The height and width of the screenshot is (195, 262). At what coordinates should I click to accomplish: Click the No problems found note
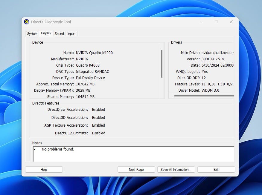point(58,149)
